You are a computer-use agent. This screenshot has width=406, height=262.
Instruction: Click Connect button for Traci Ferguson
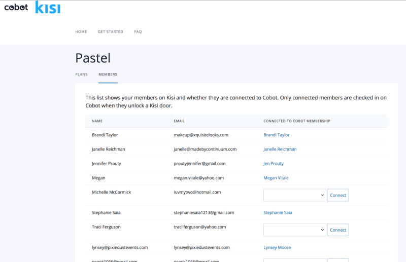tap(338, 230)
